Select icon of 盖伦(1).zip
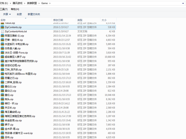Viewport: 186px width, 139px height. pos(2,86)
